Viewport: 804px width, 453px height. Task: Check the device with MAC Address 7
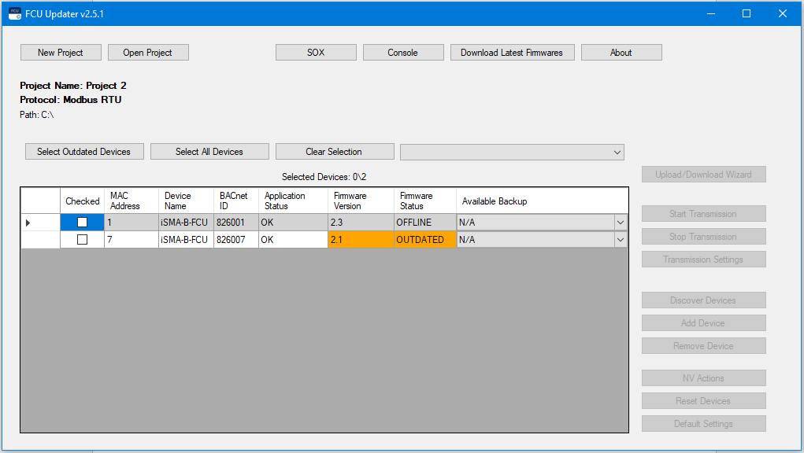coord(81,240)
